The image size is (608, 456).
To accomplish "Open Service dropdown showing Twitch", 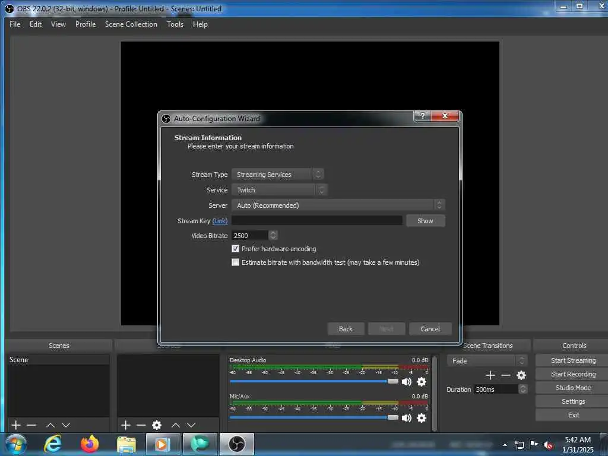I will click(x=279, y=190).
